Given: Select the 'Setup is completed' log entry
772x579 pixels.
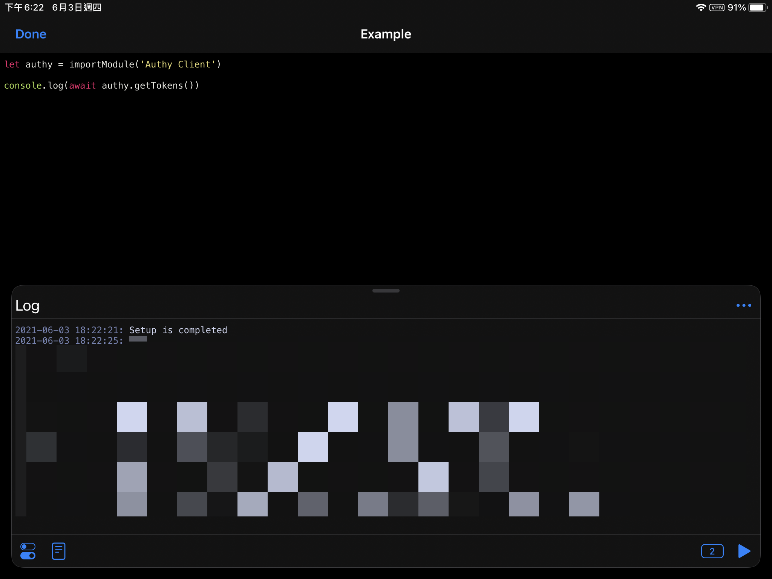Looking at the screenshot, I should 178,330.
